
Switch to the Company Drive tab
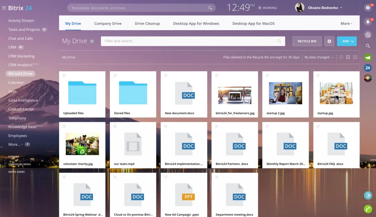coord(108,23)
